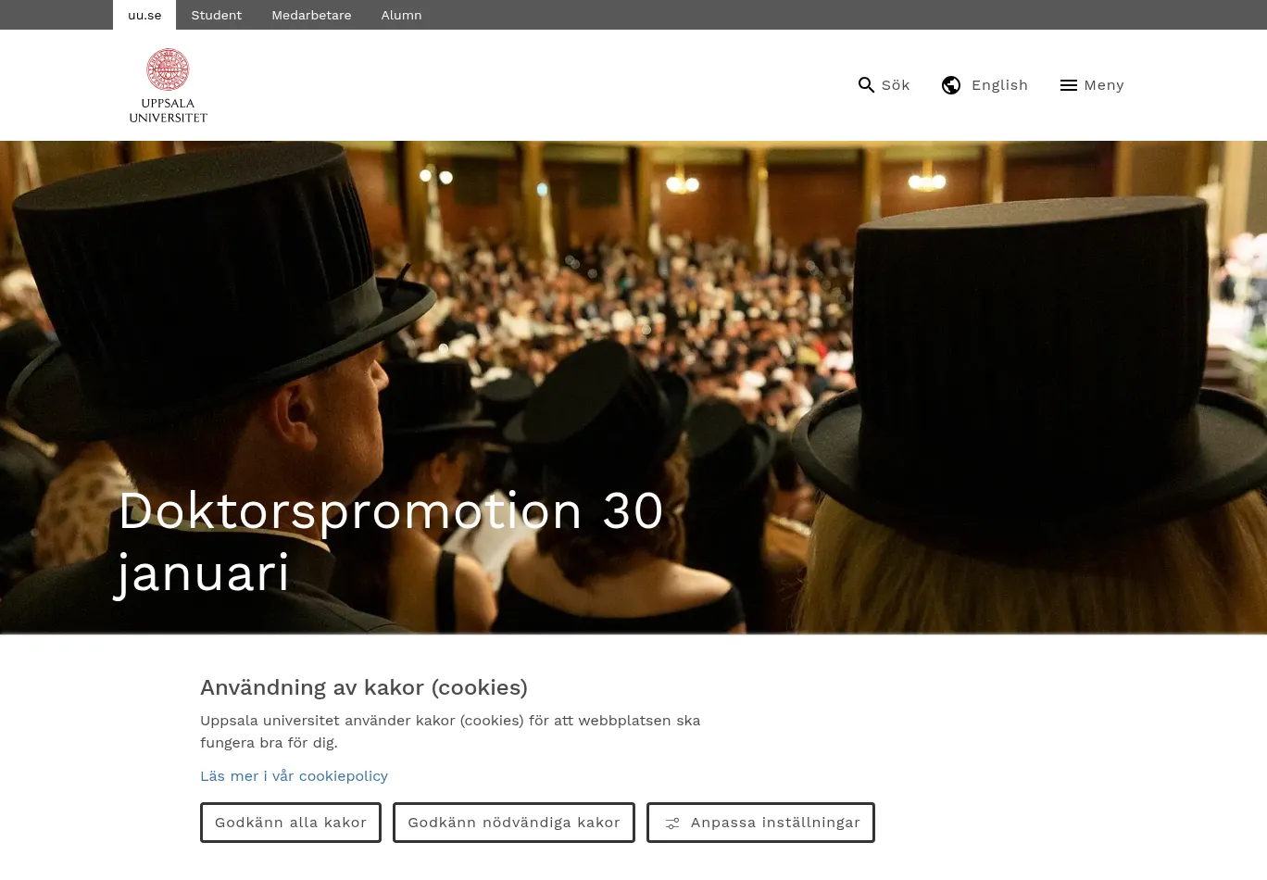Open the hamburger menu icon
Screen dimensions: 1267x880
[x=1068, y=85]
